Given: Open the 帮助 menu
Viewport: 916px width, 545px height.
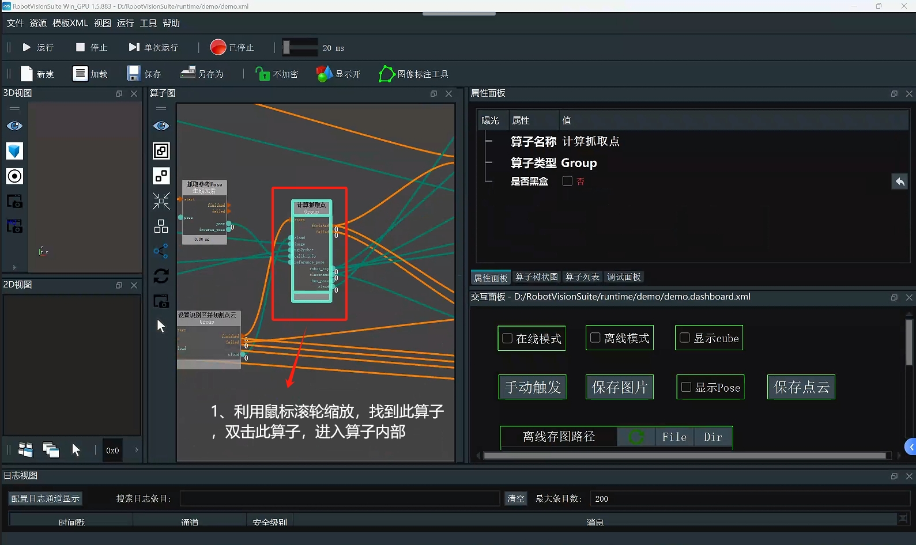Looking at the screenshot, I should click(171, 23).
